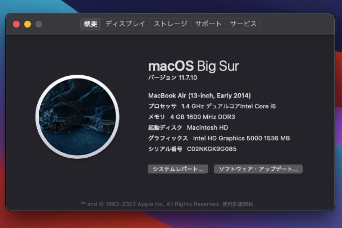The image size is (342, 228).
Task: Switch to the 概要 tab
Action: pyautogui.click(x=91, y=24)
